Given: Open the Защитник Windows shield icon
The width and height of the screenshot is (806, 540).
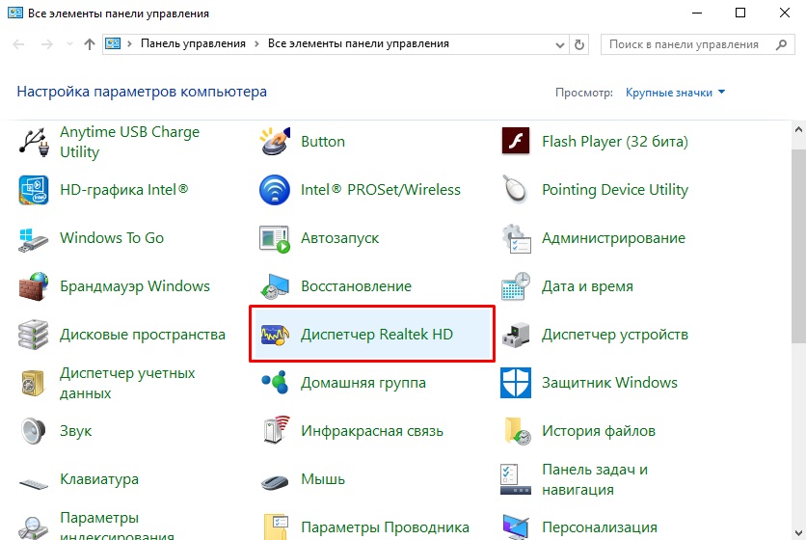Looking at the screenshot, I should [516, 383].
